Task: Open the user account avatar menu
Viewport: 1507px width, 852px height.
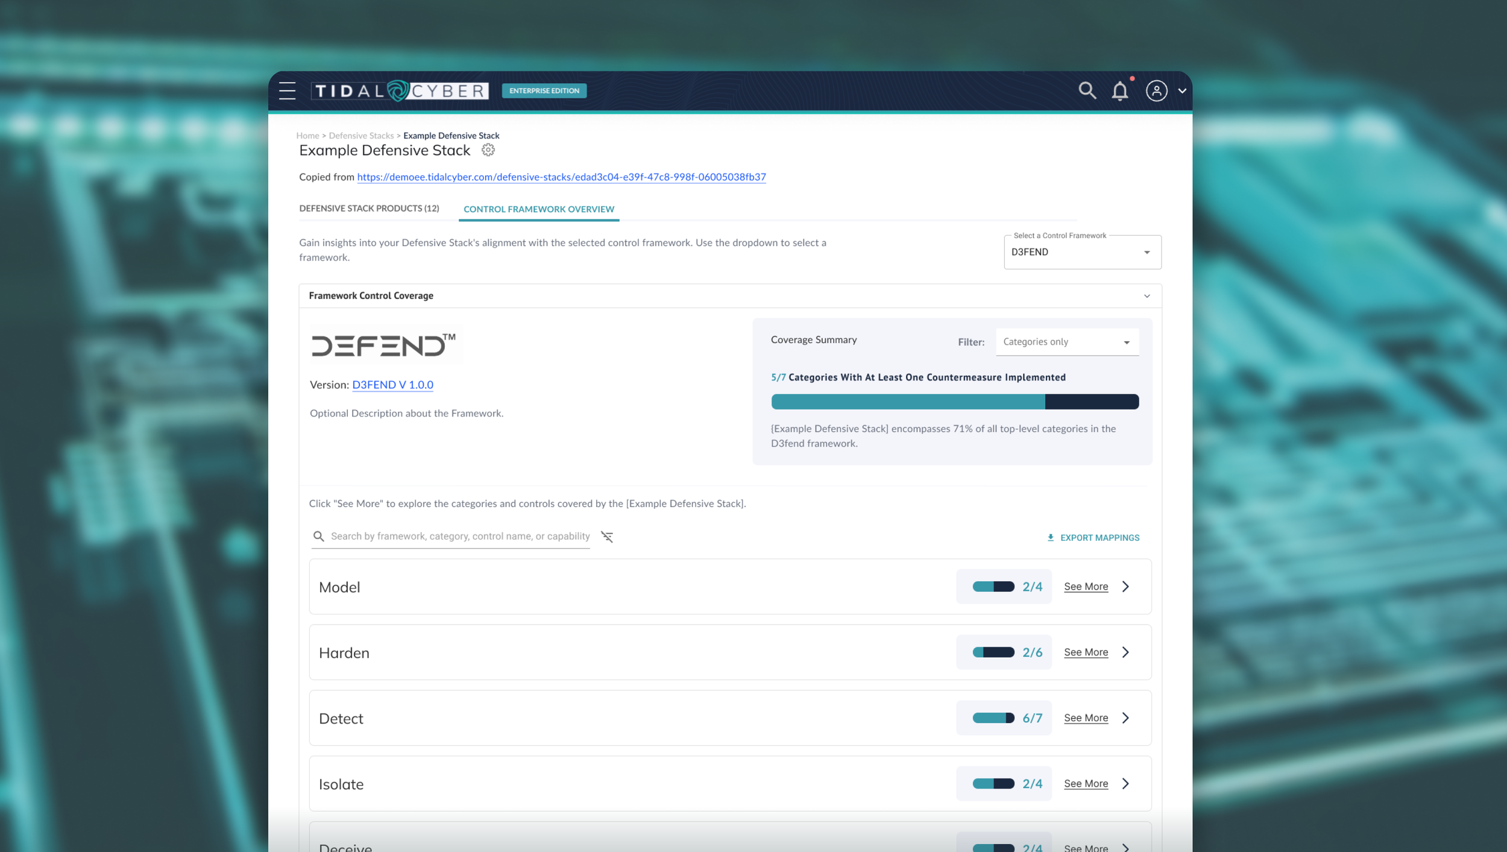Action: pyautogui.click(x=1156, y=91)
